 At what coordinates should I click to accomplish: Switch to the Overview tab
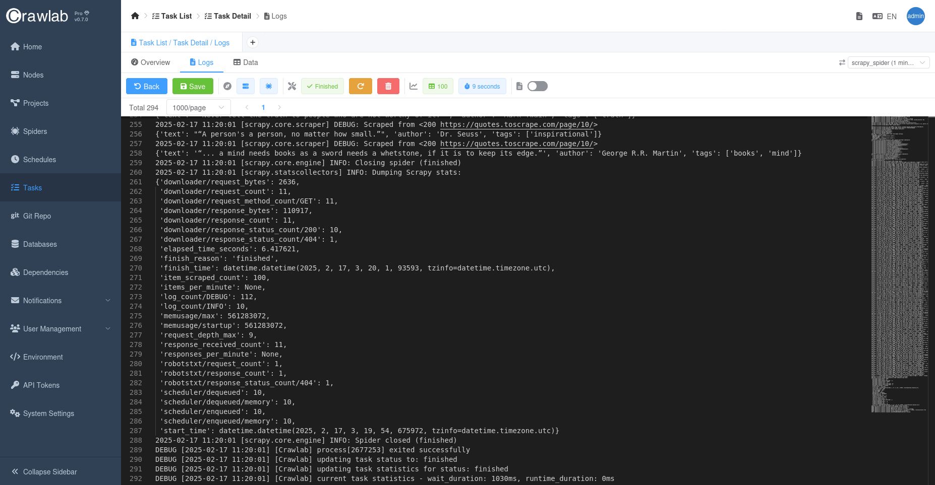coord(150,62)
